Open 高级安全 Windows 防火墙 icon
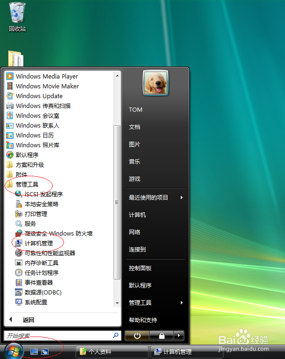 [x=19, y=234]
